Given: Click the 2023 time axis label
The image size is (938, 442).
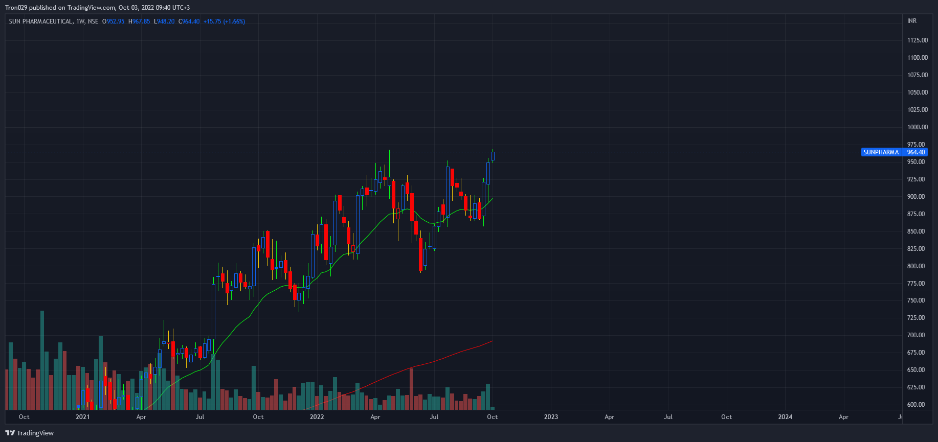Looking at the screenshot, I should [551, 417].
